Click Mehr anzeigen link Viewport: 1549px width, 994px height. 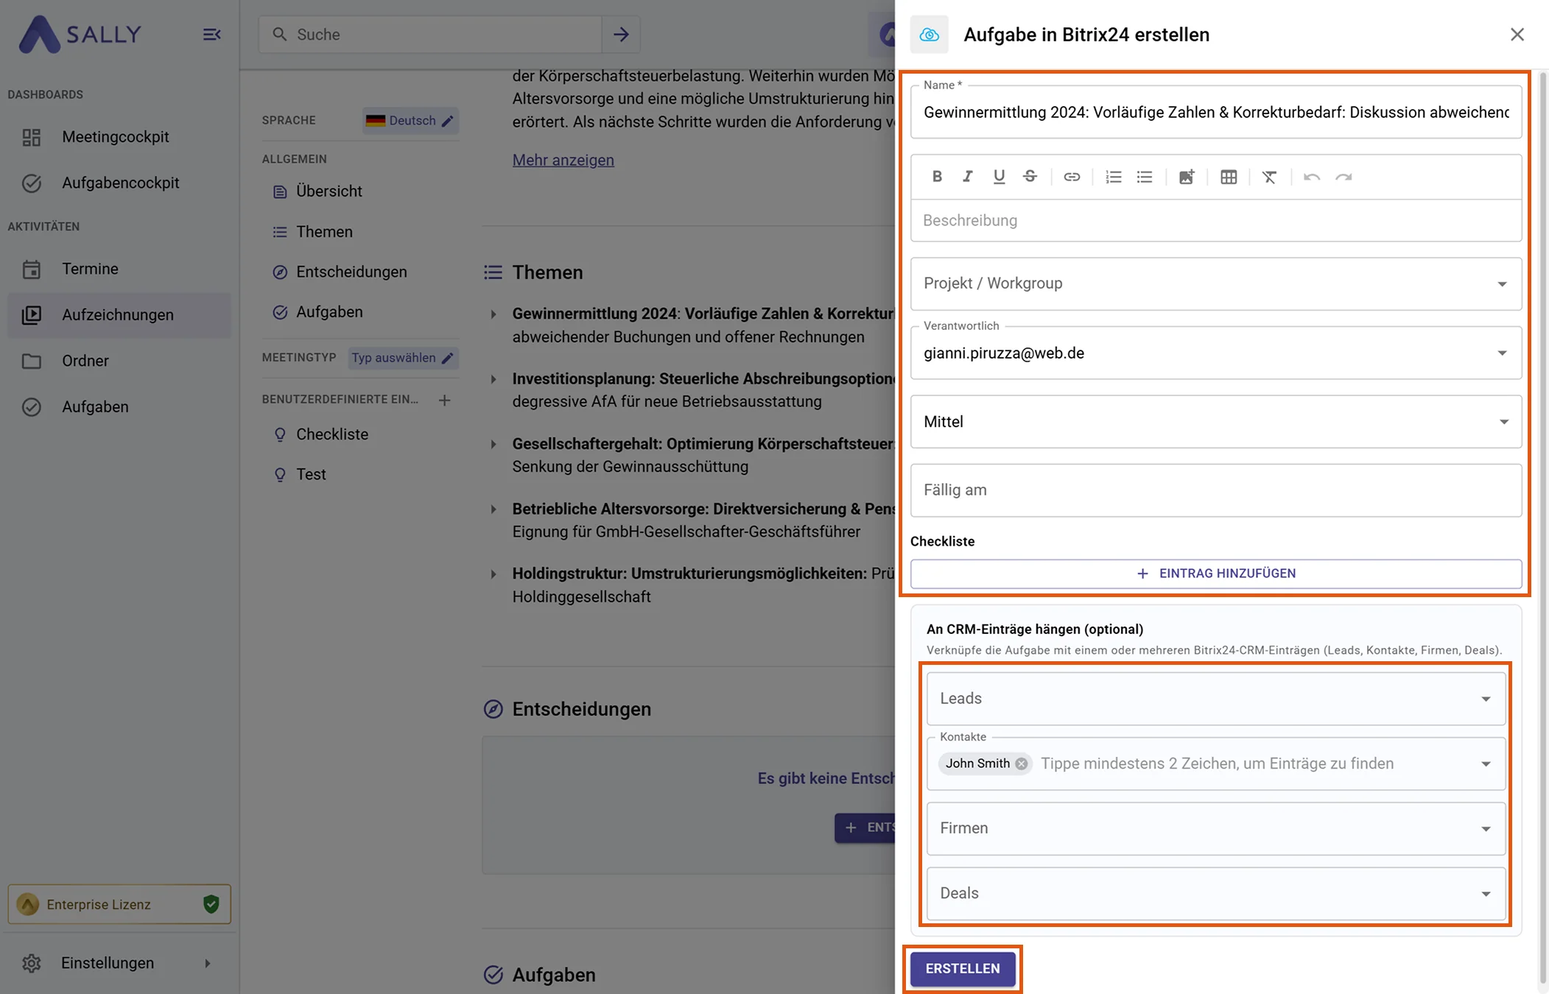point(563,160)
